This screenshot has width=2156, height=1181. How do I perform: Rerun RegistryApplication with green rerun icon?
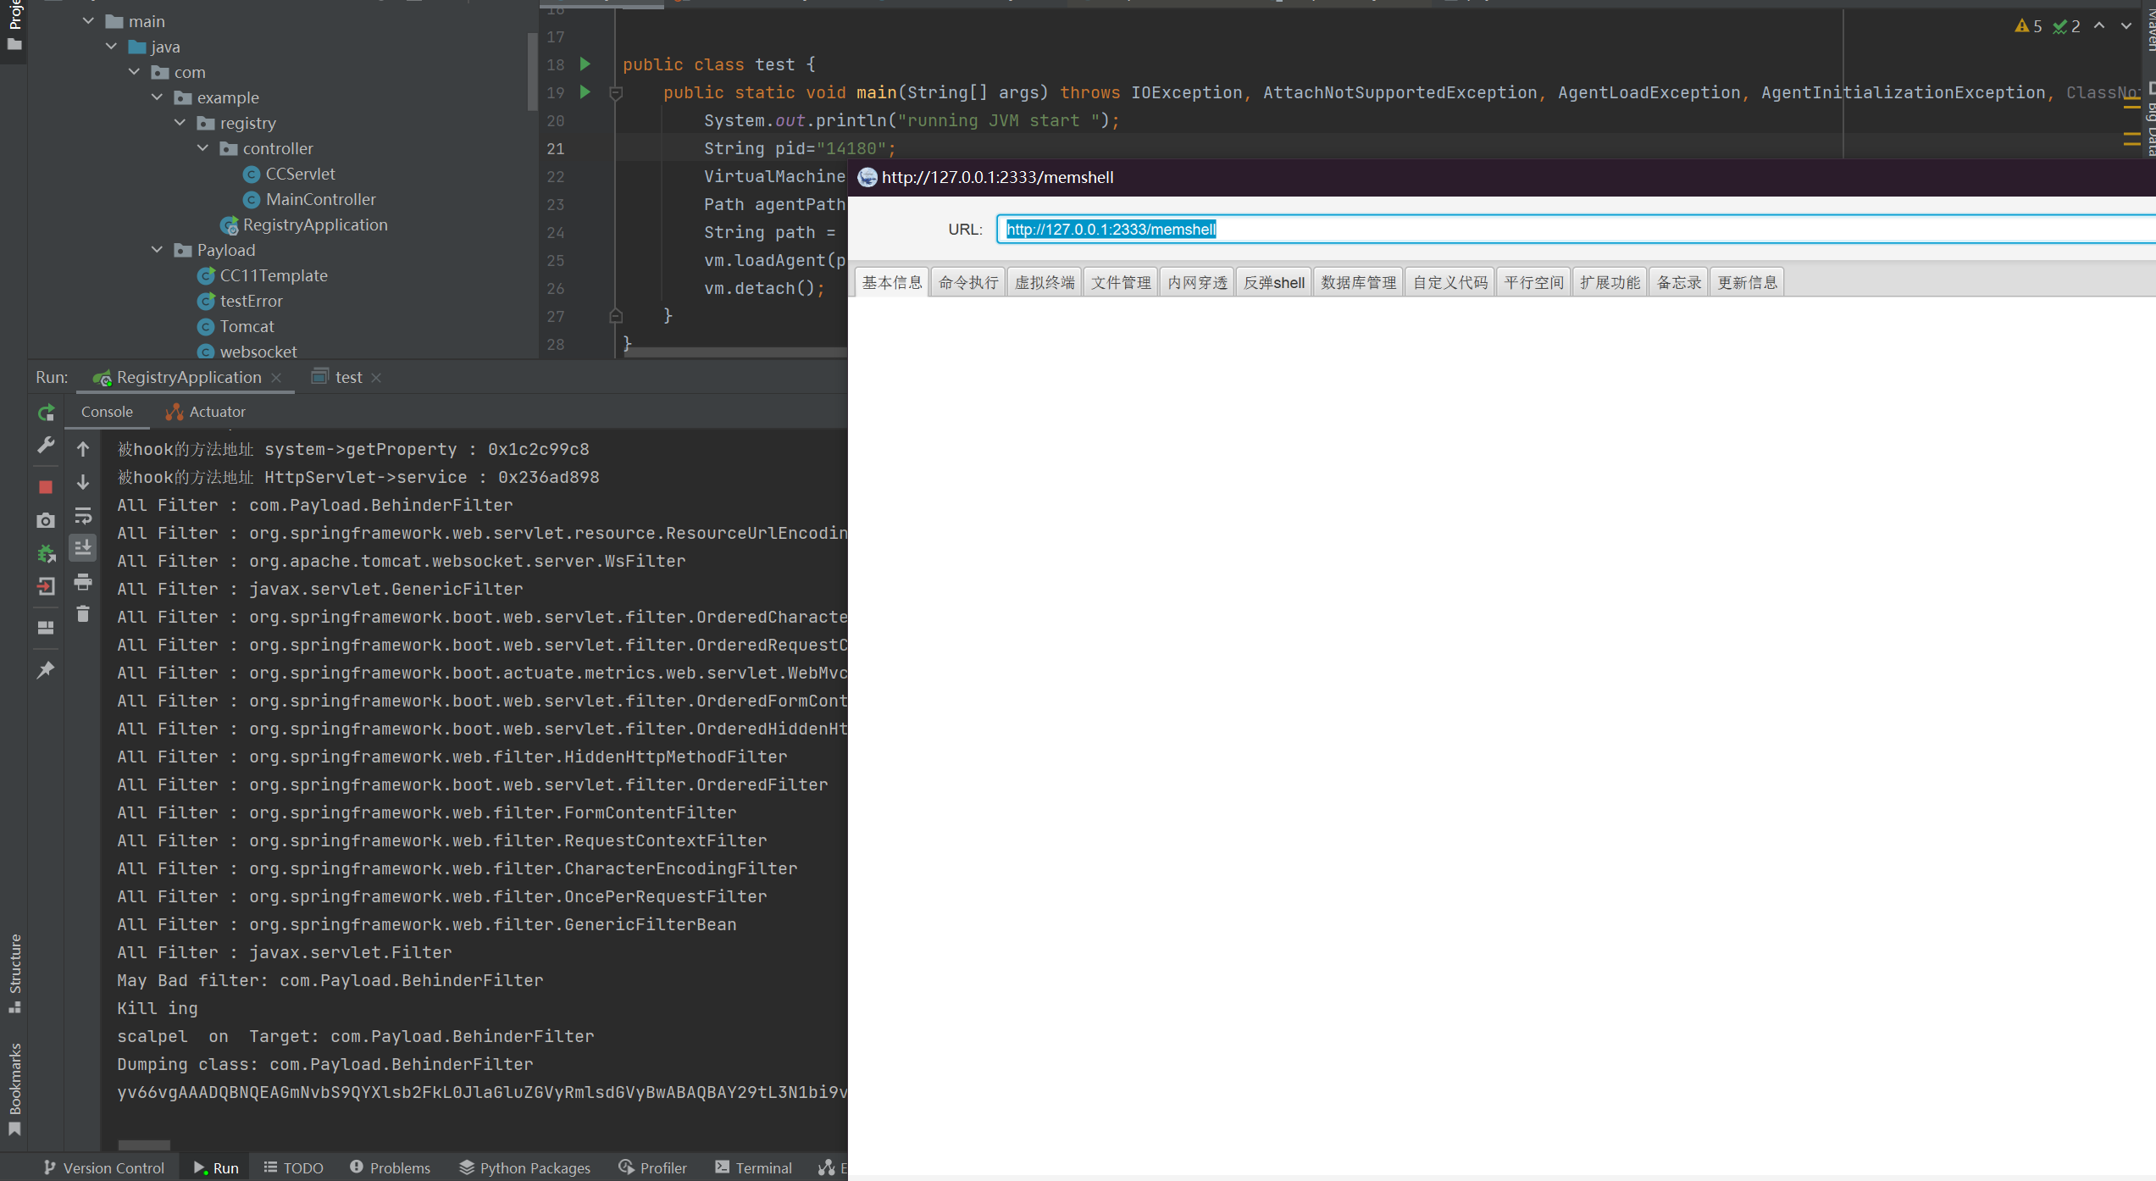(x=46, y=413)
